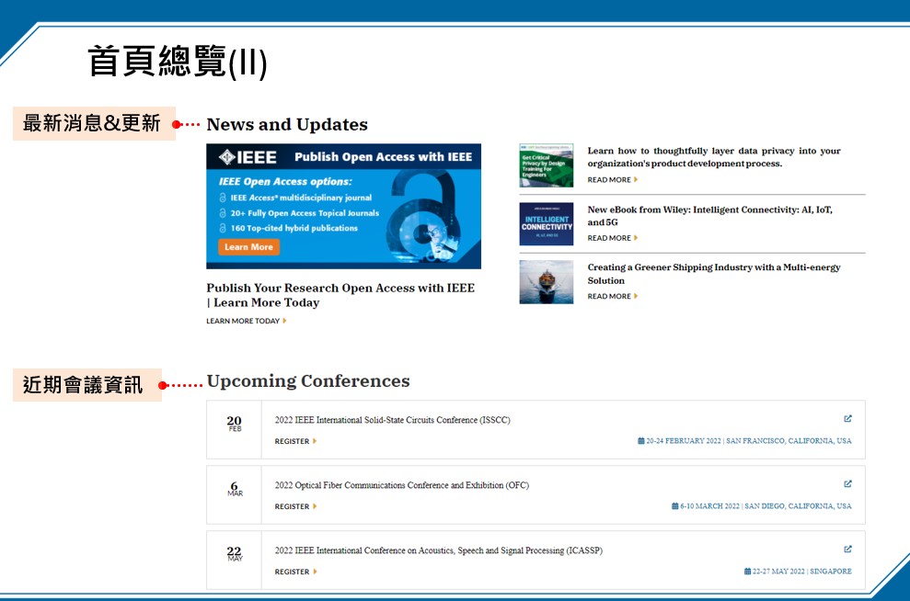Screen dimensions: 910x601
Task: Open the 2022 IEEE ISSCC conference title
Action: 392,420
